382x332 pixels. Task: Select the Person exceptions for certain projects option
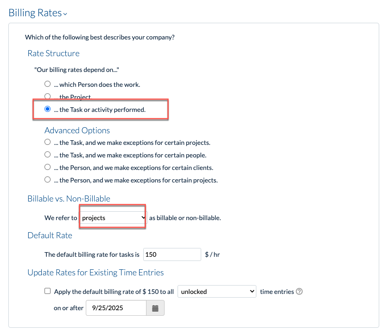[47, 179]
